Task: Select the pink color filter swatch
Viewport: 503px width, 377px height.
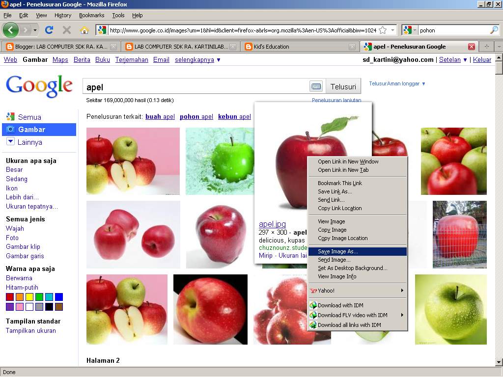Action: click(20, 307)
